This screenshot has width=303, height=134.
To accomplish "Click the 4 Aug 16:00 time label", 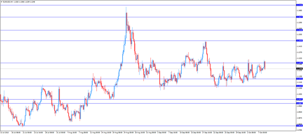I will pyautogui.click(x=72, y=133).
